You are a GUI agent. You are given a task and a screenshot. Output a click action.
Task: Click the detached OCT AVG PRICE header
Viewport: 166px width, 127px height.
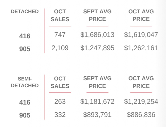pos(141,15)
